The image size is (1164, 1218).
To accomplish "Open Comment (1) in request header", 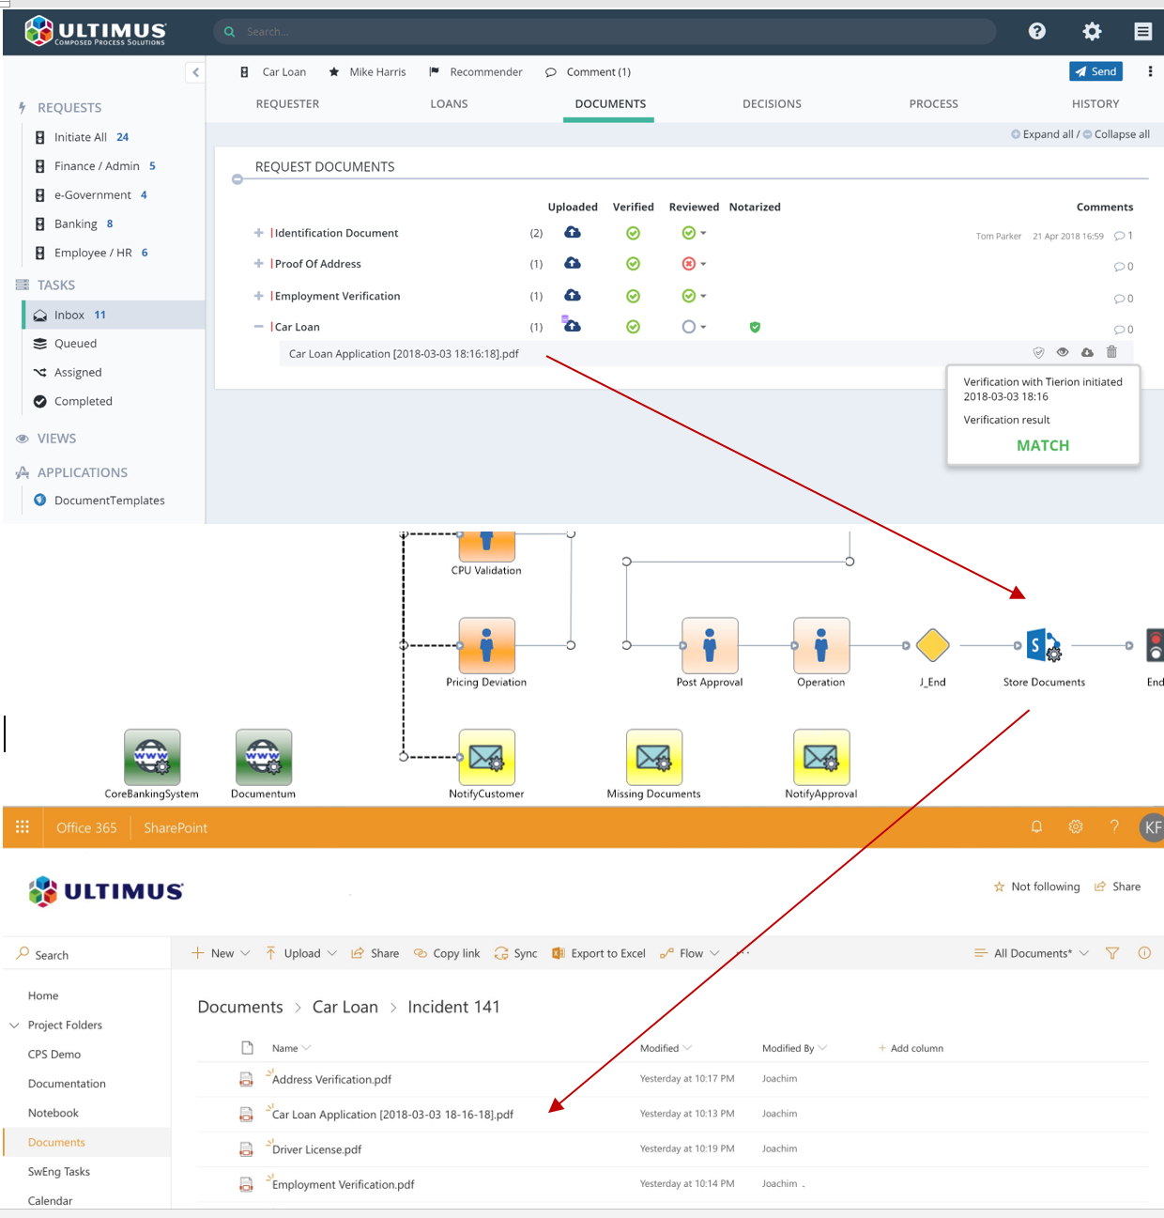I will pos(589,72).
